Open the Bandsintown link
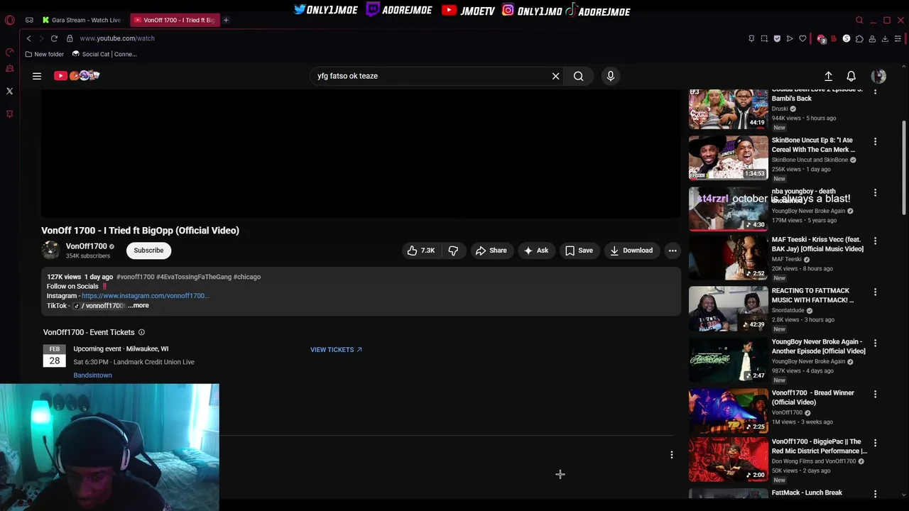 click(92, 375)
